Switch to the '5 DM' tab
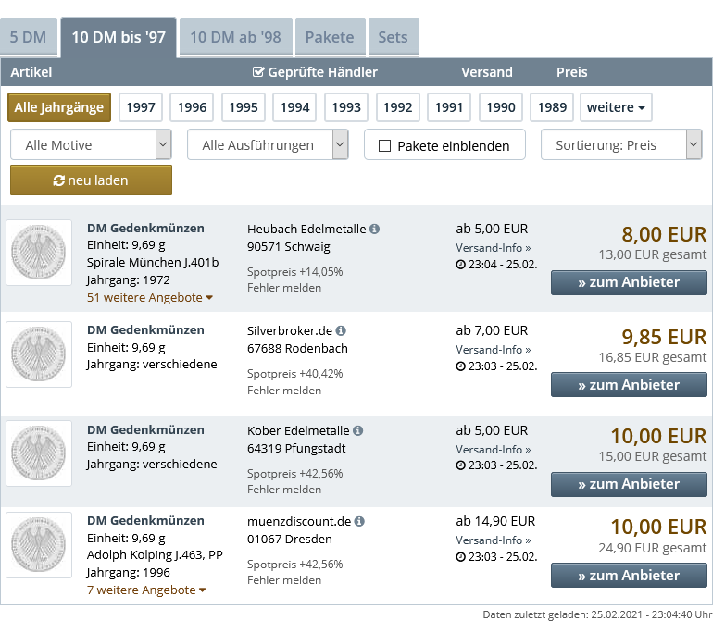 pos(28,38)
